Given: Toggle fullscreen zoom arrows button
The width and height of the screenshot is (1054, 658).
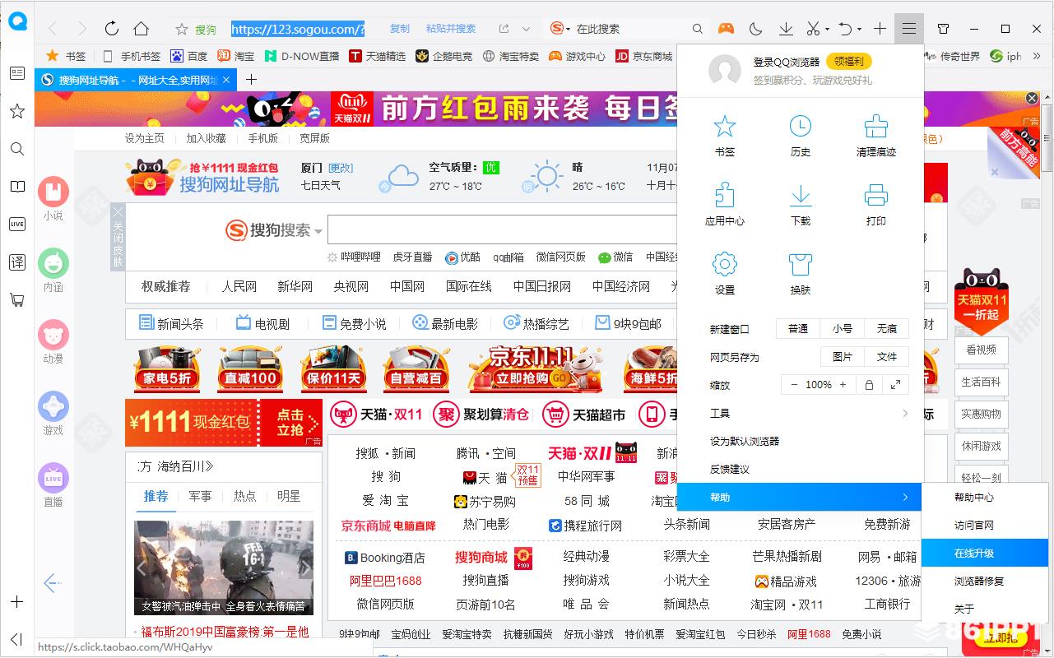Looking at the screenshot, I should pos(895,384).
